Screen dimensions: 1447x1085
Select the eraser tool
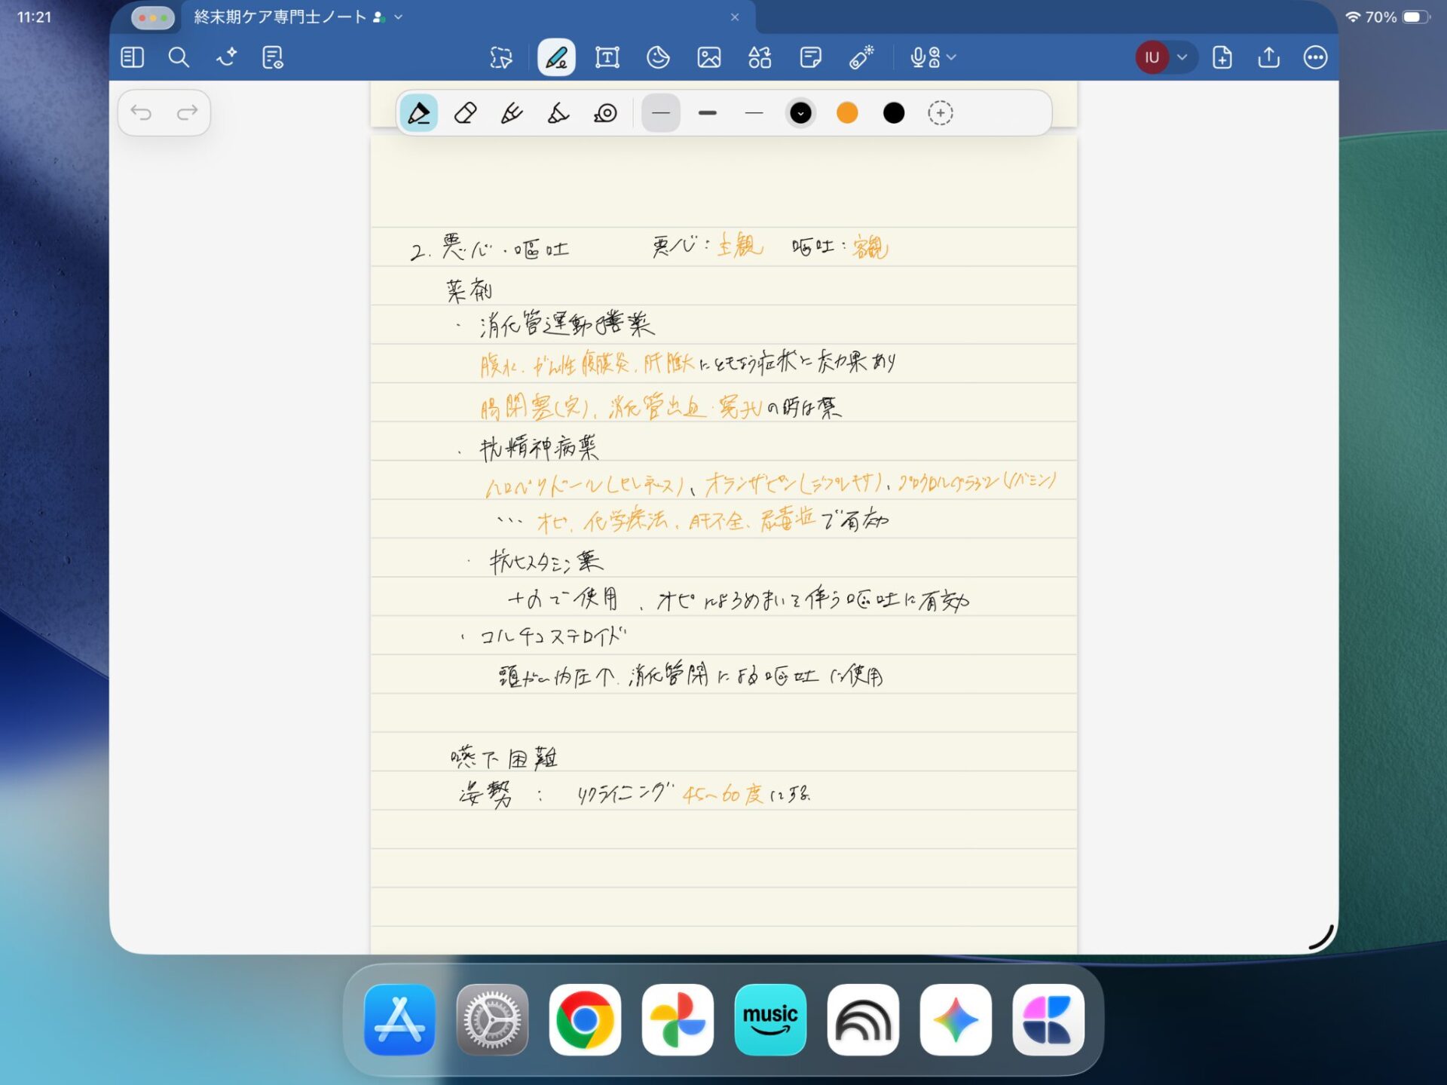465,113
